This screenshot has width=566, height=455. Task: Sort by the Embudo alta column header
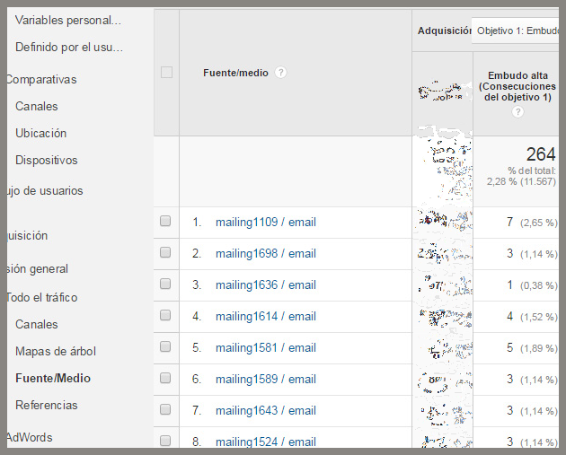517,86
